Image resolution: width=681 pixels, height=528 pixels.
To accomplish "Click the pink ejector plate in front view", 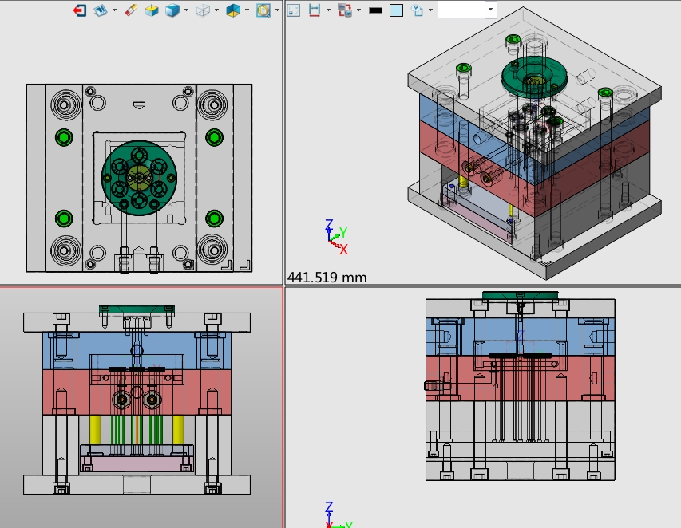I will point(137,463).
